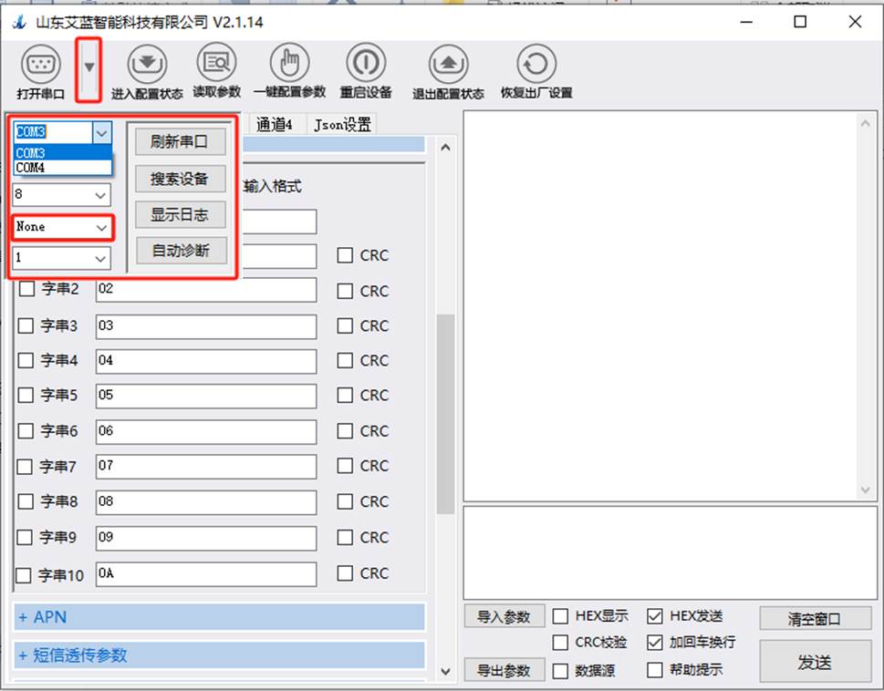Check the 字串5 checkbox
884x691 pixels.
(x=26, y=396)
